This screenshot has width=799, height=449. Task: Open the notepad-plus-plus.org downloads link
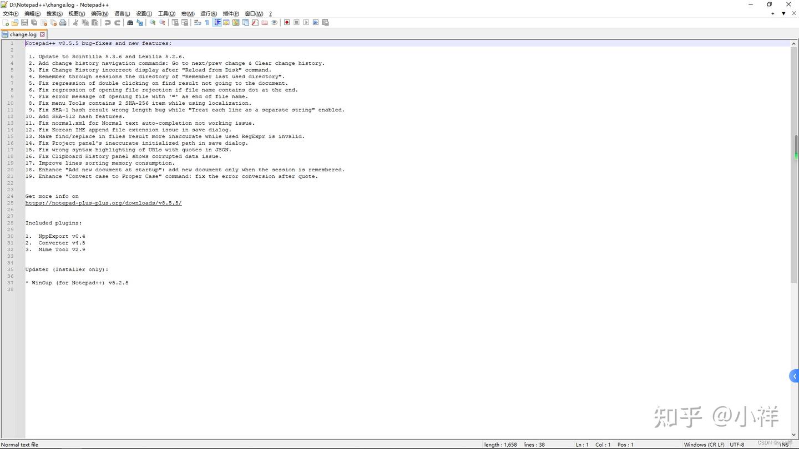point(103,203)
